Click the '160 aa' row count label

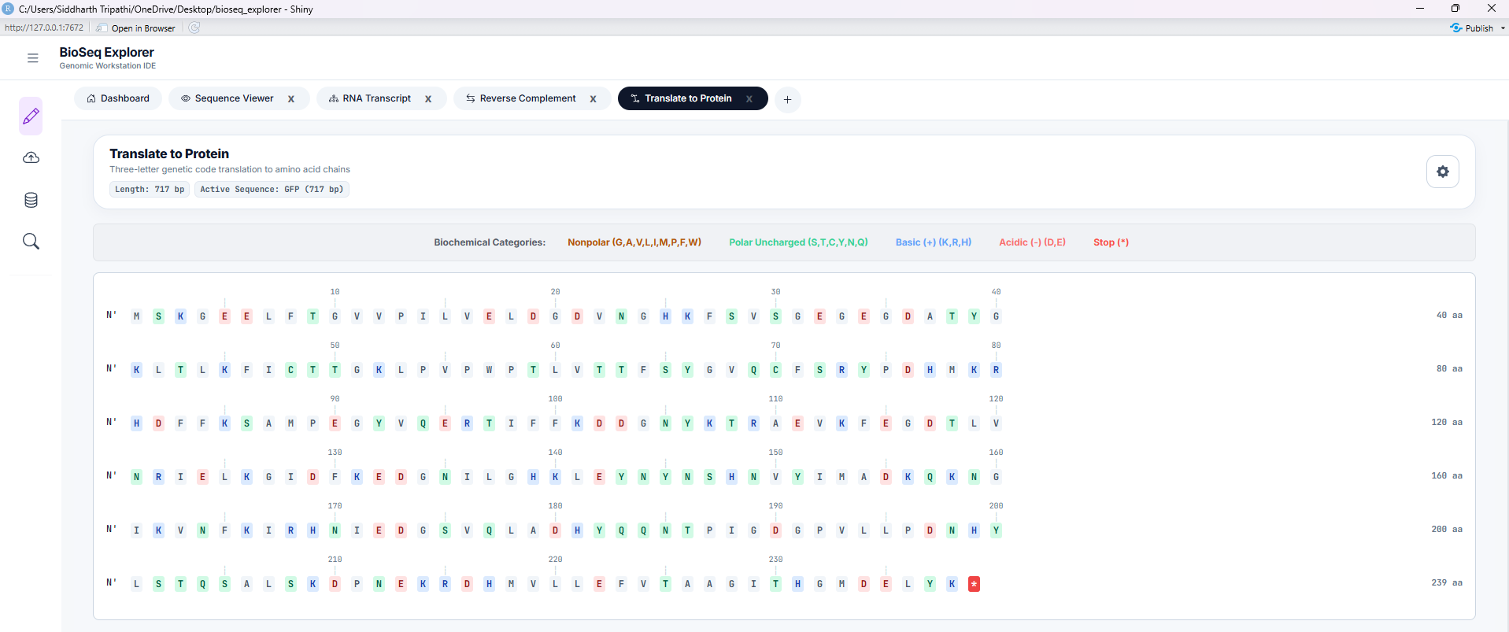(x=1447, y=476)
